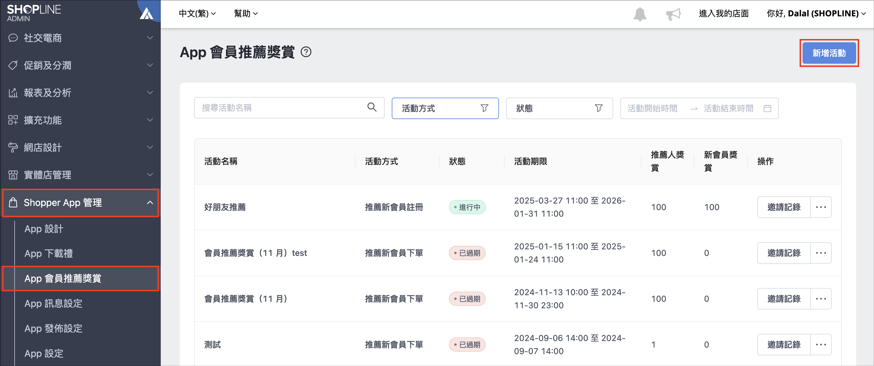Go to App 發佈設定 in sidebar
Viewport: 874px width, 366px height.
[53, 328]
